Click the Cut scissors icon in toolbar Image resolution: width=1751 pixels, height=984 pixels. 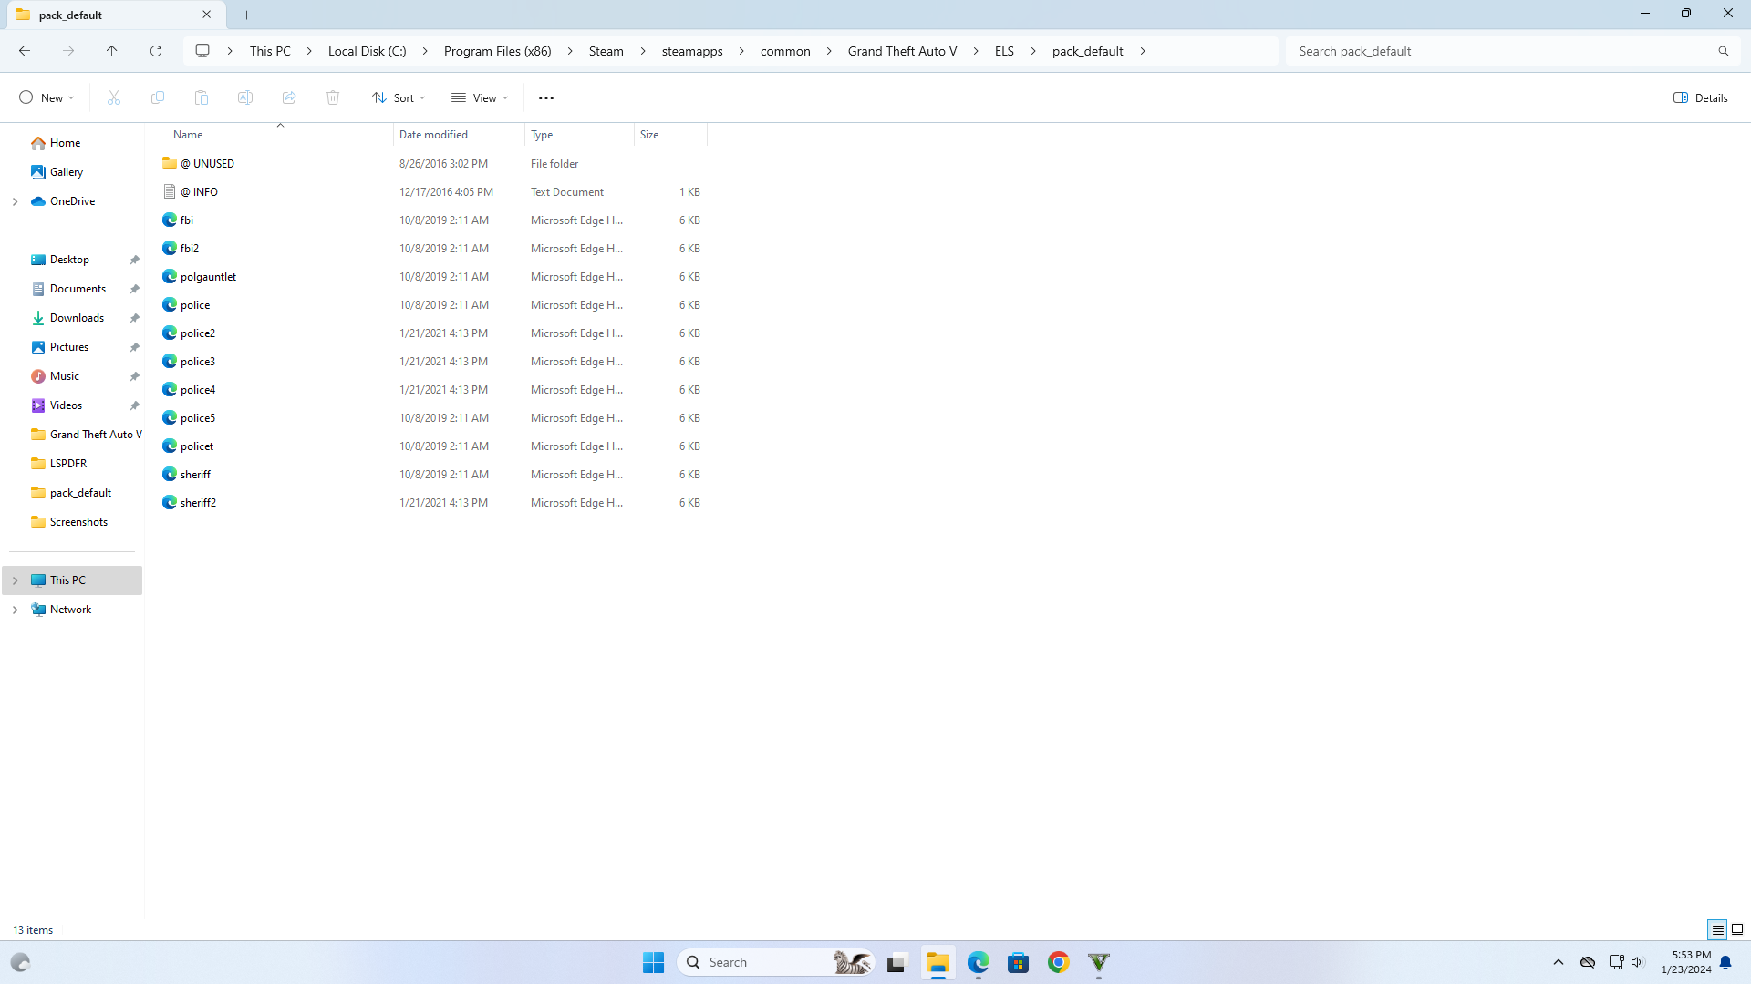click(114, 97)
